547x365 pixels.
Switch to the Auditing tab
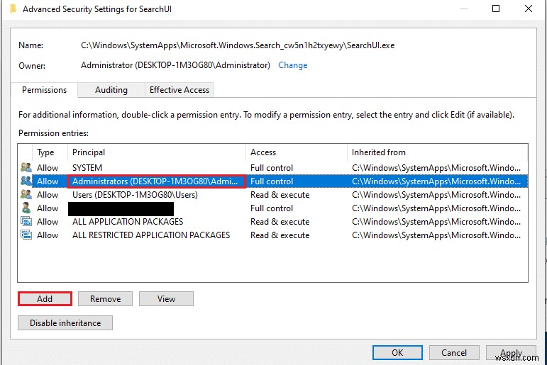(111, 90)
